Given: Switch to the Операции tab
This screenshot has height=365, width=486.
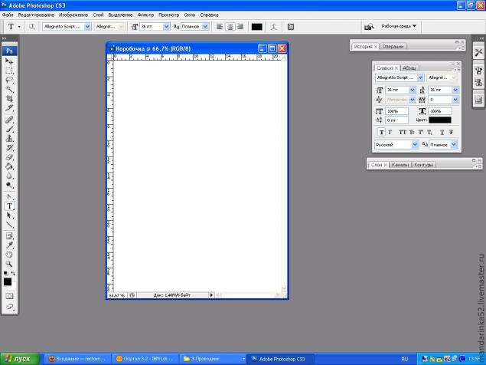Looking at the screenshot, I should click(393, 47).
